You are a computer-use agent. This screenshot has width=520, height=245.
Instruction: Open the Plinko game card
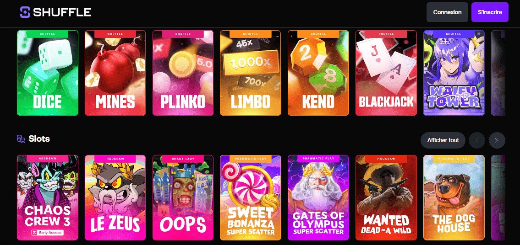(x=183, y=73)
